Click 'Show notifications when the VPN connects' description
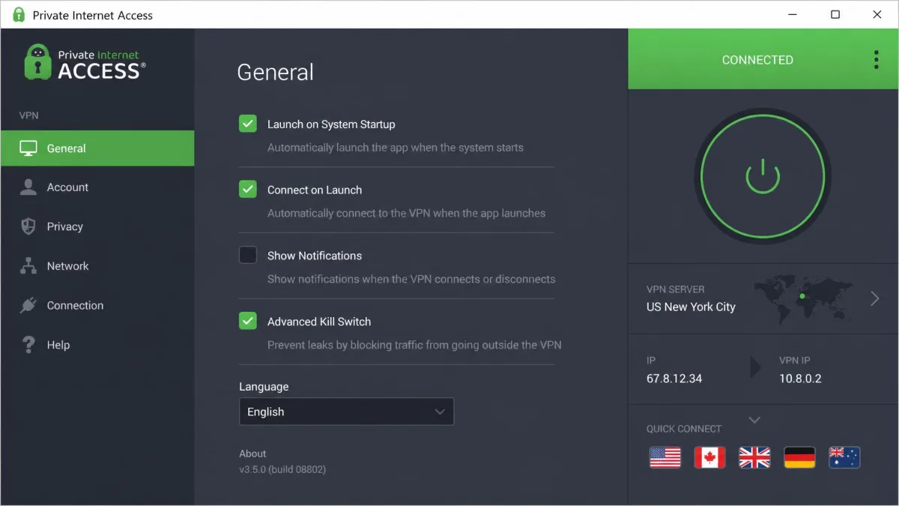899x506 pixels. point(411,279)
